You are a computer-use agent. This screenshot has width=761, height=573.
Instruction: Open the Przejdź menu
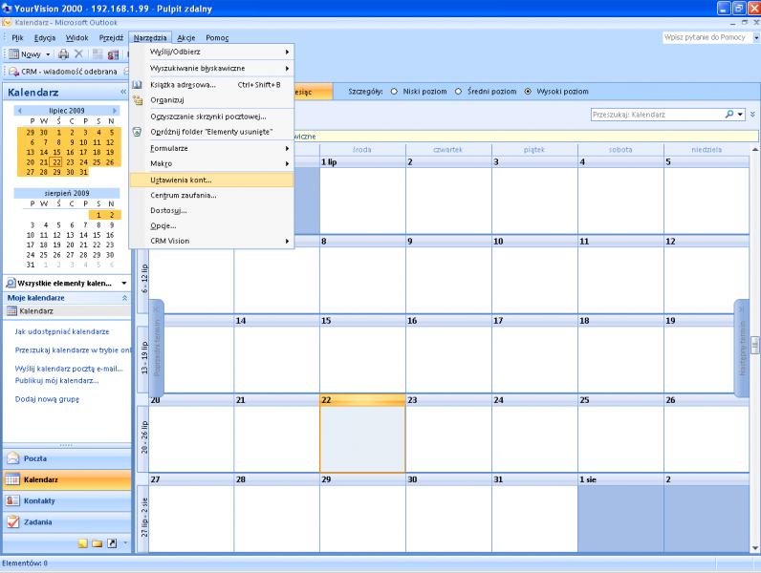111,38
